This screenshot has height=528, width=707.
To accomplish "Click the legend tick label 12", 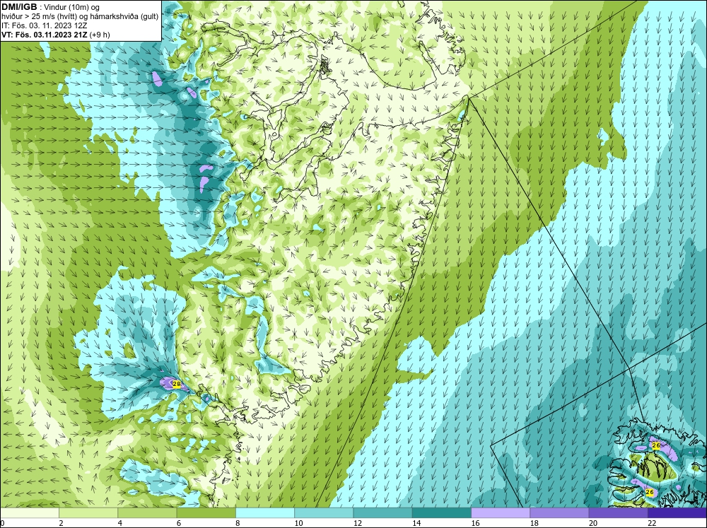I will click(x=357, y=523).
